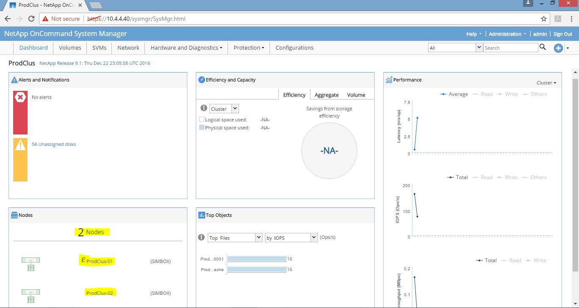Click the search magnifier icon in the toolbar
This screenshot has width=579, height=308.
coord(543,48)
